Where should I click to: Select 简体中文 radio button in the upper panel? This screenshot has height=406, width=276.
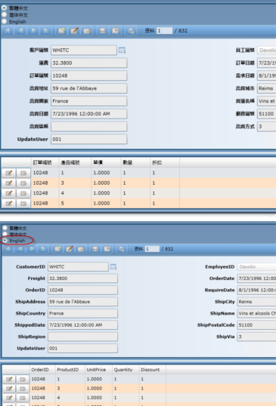[4, 15]
